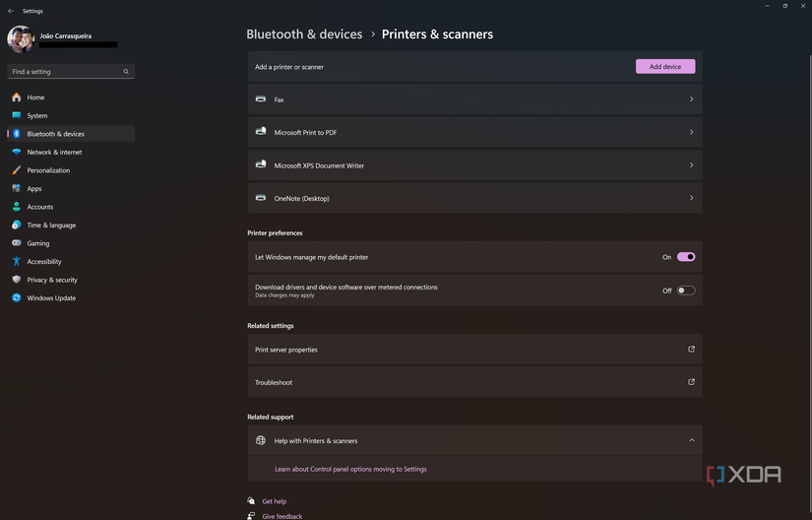The height and width of the screenshot is (520, 812).
Task: Click the Find a setting search field
Action: 71,72
